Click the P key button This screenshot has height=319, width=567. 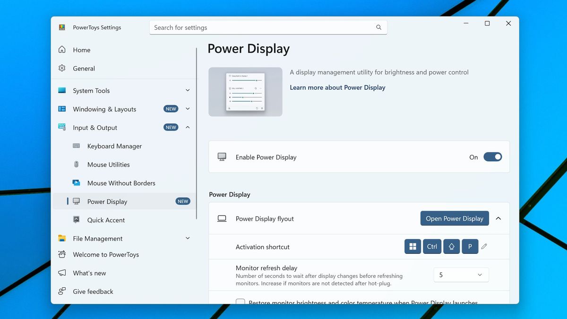pos(470,247)
